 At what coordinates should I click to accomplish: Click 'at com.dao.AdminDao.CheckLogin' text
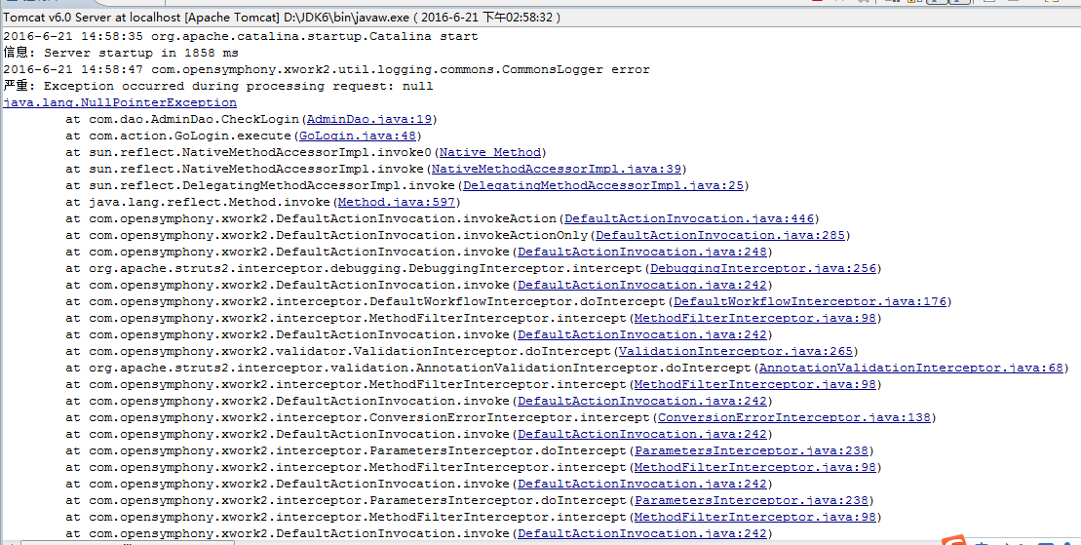coord(182,119)
